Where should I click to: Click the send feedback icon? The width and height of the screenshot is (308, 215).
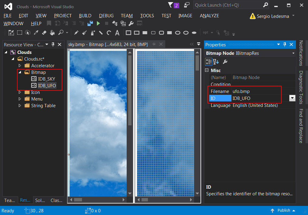coord(187,5)
